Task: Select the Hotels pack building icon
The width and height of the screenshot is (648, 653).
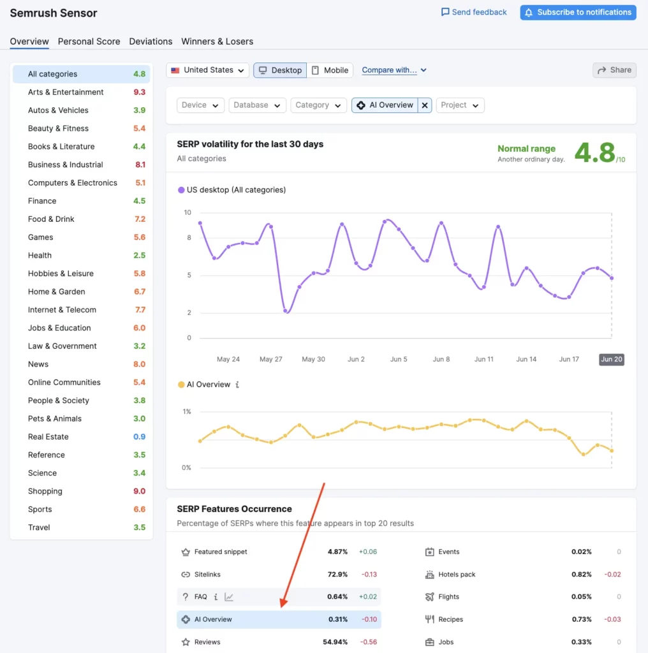Action: tap(430, 575)
